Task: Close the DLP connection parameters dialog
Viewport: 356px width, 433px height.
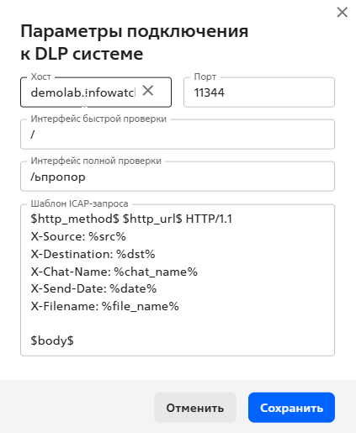Action: point(342,13)
